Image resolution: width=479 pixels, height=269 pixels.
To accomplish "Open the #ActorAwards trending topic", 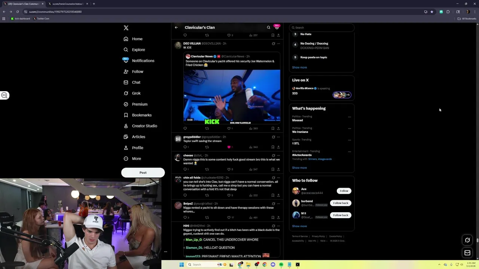I will pyautogui.click(x=302, y=155).
